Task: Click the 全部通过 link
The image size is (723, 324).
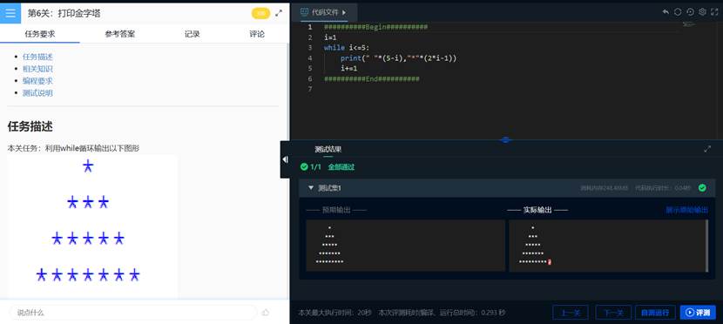Action: point(341,167)
